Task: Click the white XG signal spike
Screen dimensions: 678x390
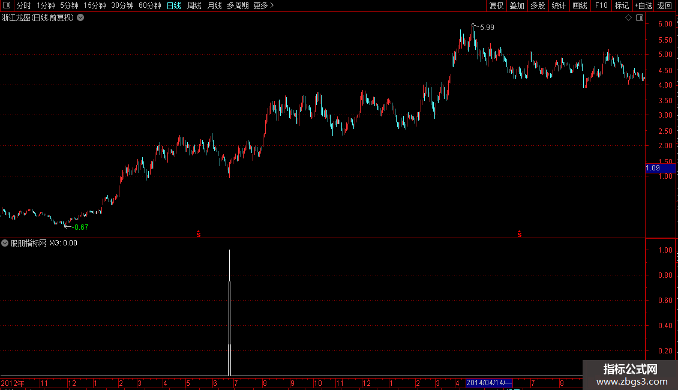Action: [x=230, y=313]
